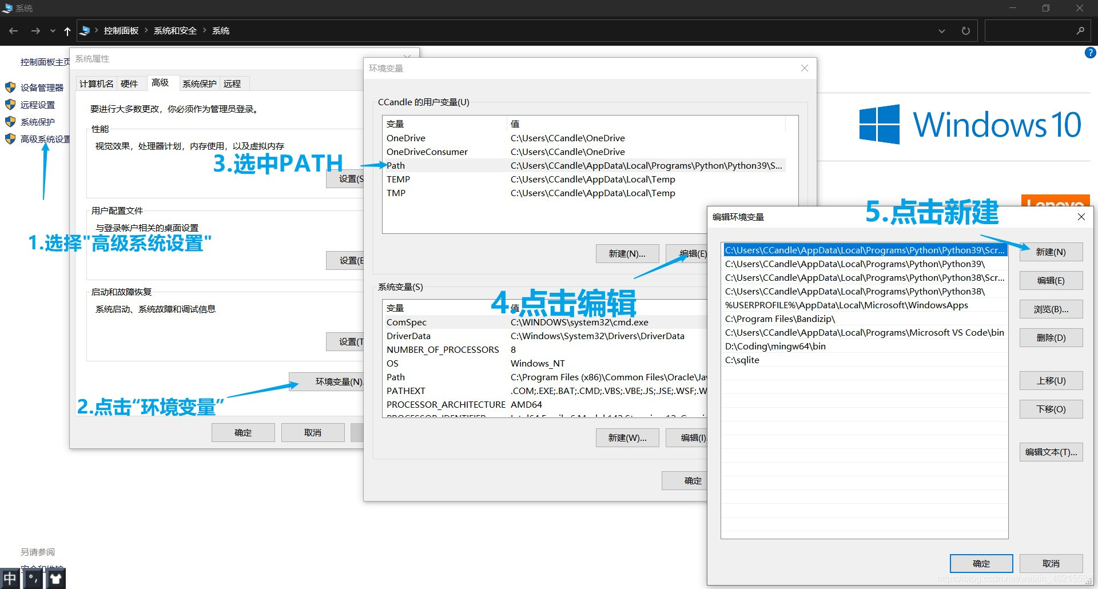Screen dimensions: 1098x589
Task: Select the %USERPROFILE% WindowsApps path entry
Action: [865, 305]
